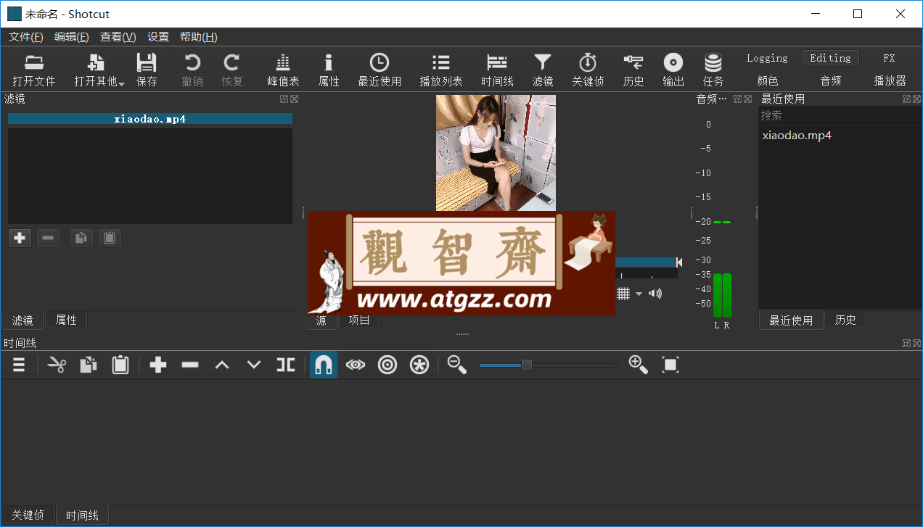Image resolution: width=923 pixels, height=527 pixels.
Task: Paste clip in timeline toolbar
Action: 120,365
